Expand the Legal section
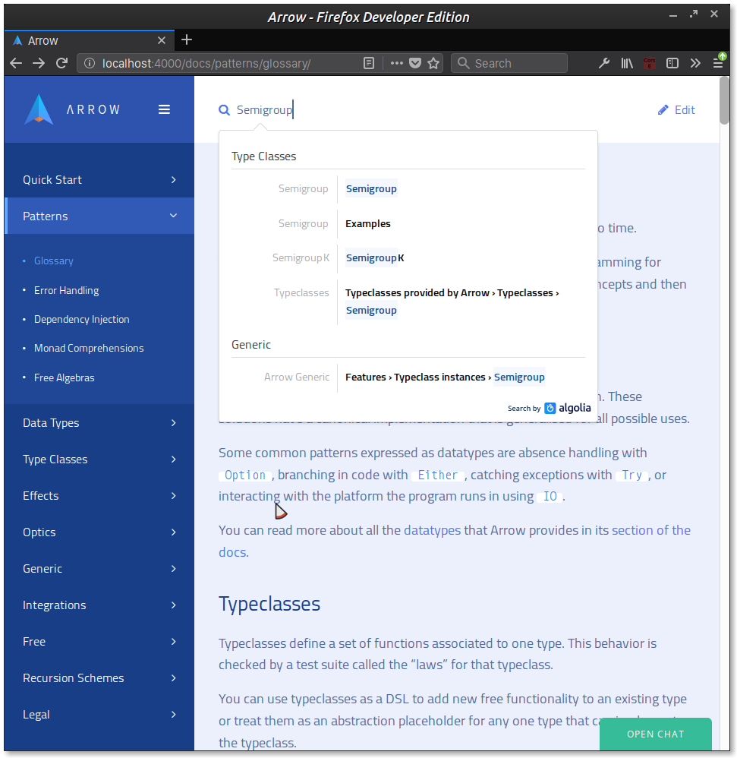 99,715
